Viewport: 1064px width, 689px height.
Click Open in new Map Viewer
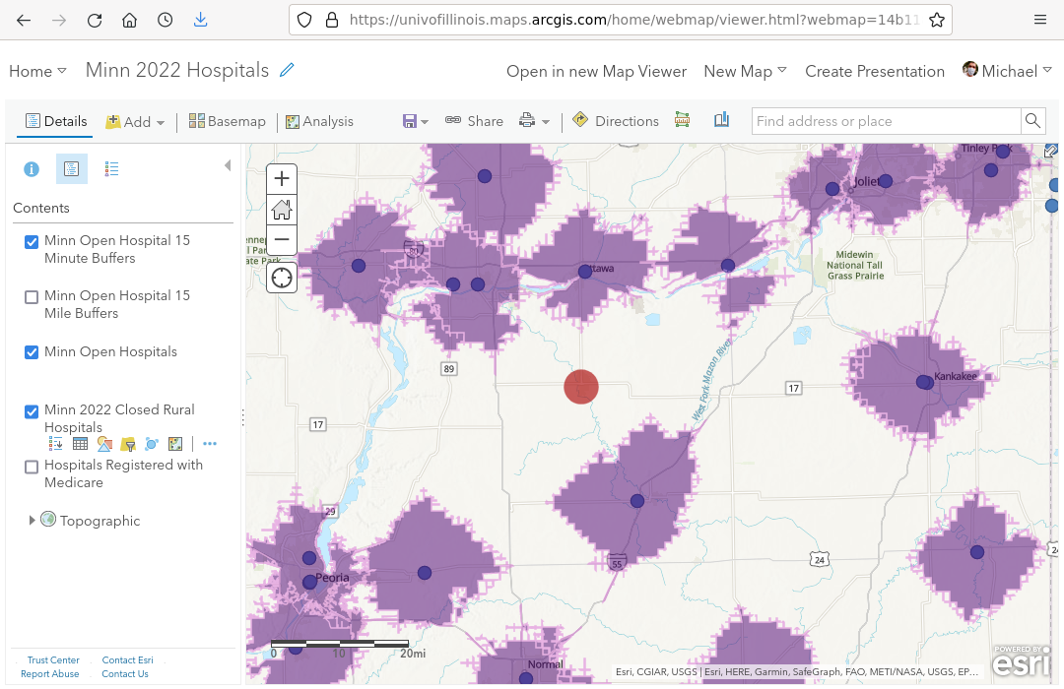click(x=596, y=71)
